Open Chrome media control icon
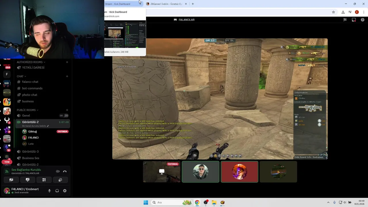Image resolution: width=368 pixels, height=207 pixels. [x=350, y=12]
